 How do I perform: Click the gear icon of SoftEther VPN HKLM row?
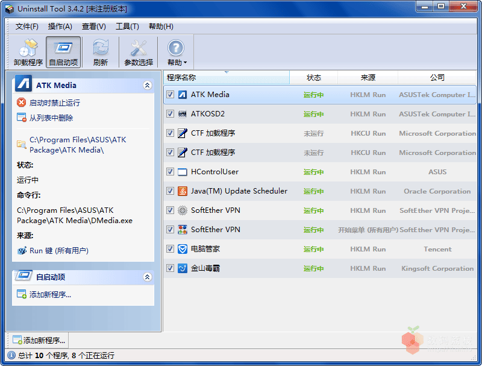point(183,210)
